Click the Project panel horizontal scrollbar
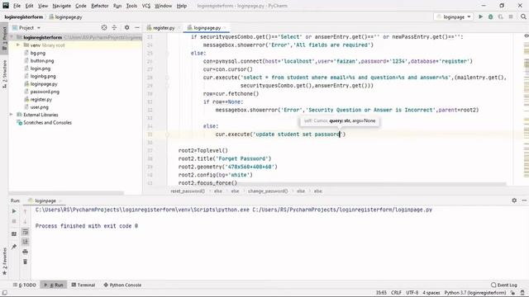529x297 pixels. coord(66,193)
